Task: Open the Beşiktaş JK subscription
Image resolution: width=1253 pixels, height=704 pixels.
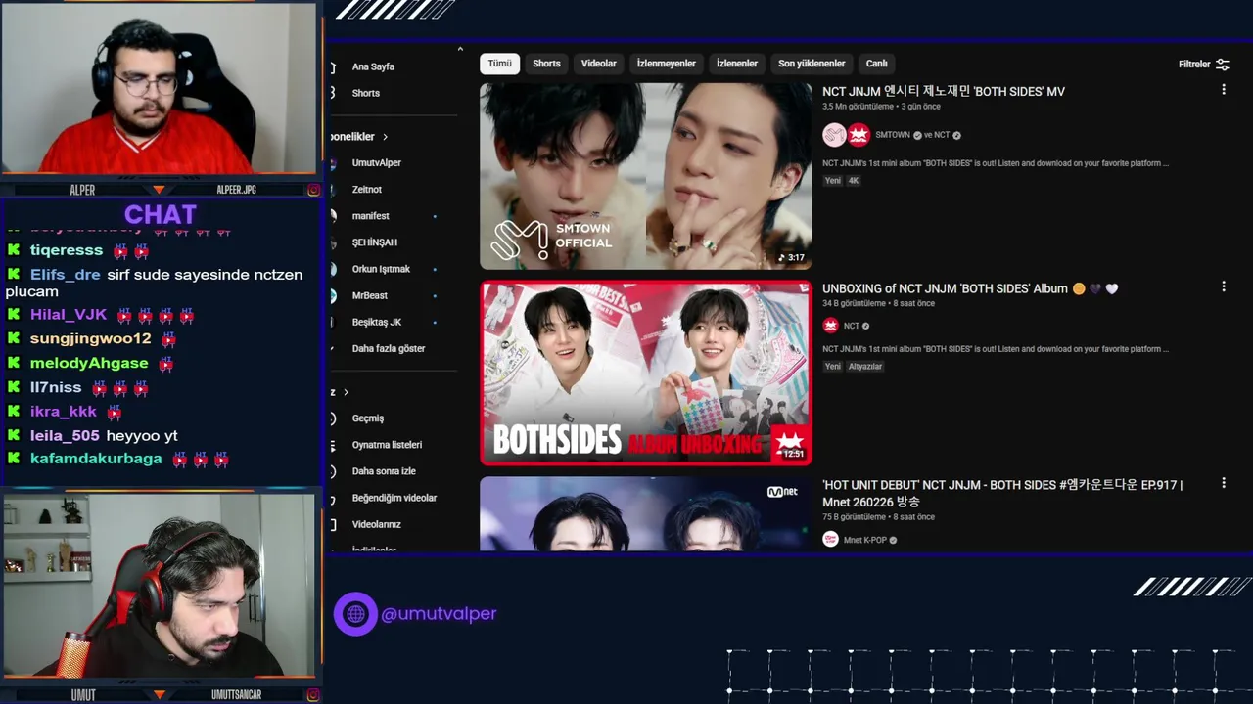Action: pos(377,322)
